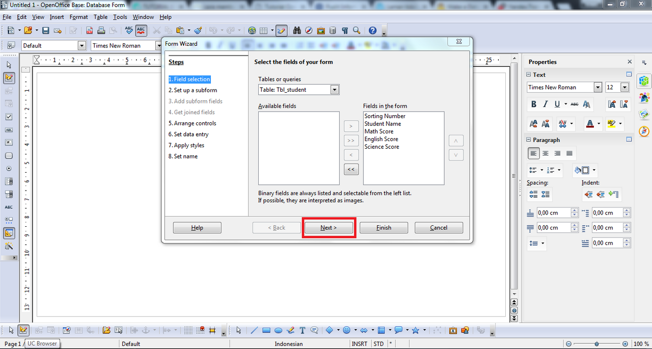Select the Rectangle drawing tool
This screenshot has height=349, width=652.
[x=266, y=330]
